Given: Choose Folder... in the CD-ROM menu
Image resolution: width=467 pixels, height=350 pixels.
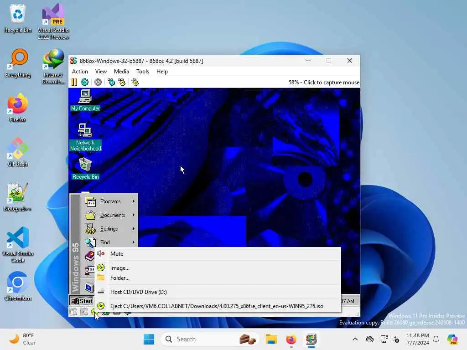Looking at the screenshot, I should point(218,278).
